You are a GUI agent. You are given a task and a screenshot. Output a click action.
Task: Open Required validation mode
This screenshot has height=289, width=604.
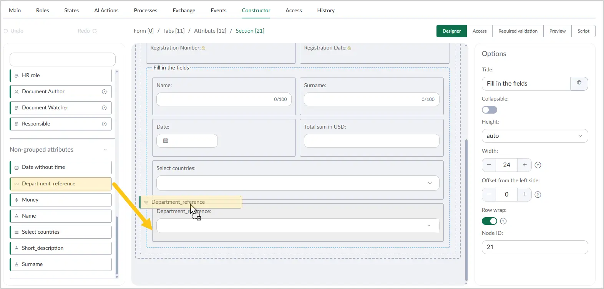pos(518,31)
